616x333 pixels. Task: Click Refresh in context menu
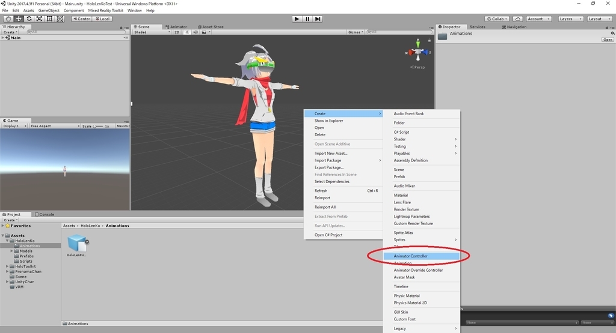click(343, 191)
